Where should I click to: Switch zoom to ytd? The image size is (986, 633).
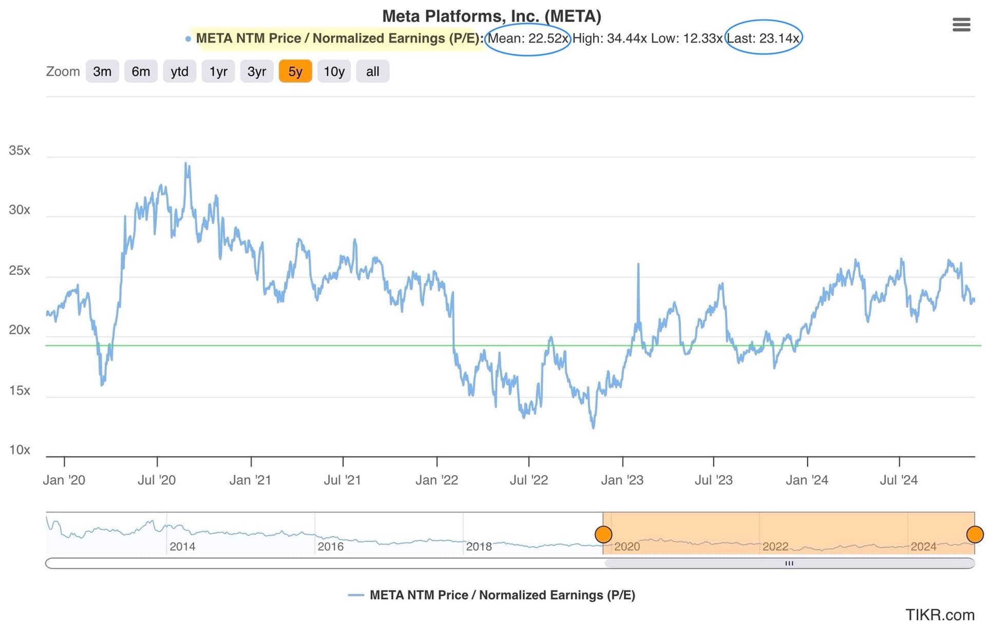[179, 71]
